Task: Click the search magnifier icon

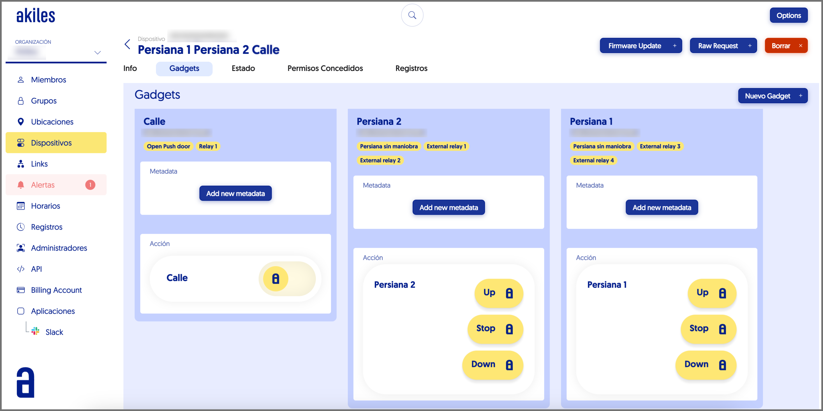Action: [412, 15]
